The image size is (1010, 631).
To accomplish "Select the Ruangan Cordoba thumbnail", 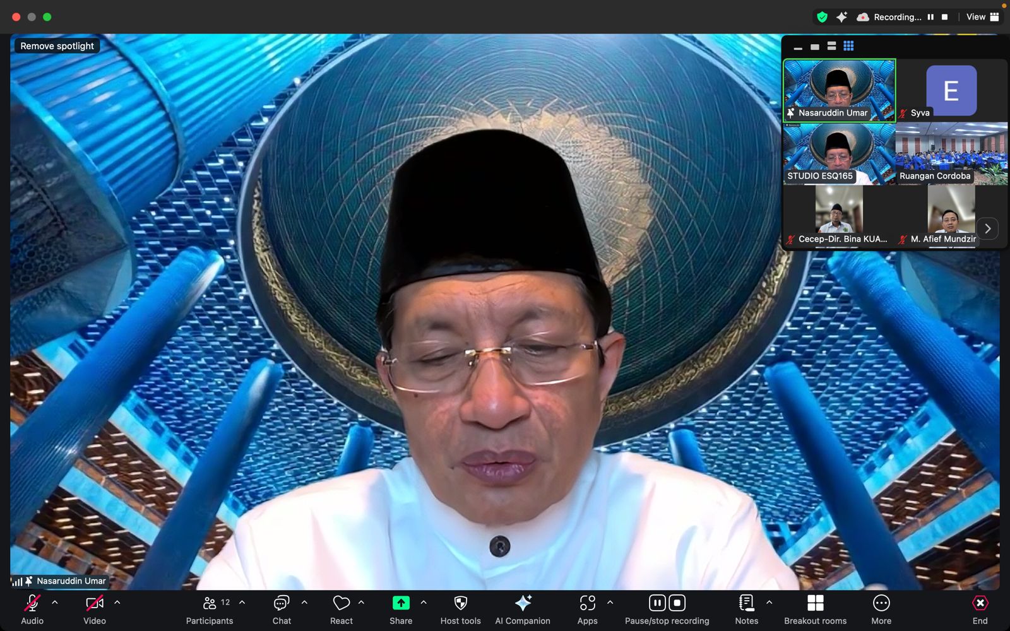I will tap(951, 153).
